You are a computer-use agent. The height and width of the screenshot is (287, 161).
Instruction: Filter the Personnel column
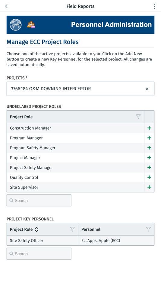[148, 229]
